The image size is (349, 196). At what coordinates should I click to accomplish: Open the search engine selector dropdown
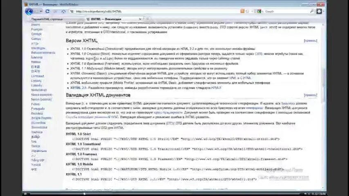point(259,11)
